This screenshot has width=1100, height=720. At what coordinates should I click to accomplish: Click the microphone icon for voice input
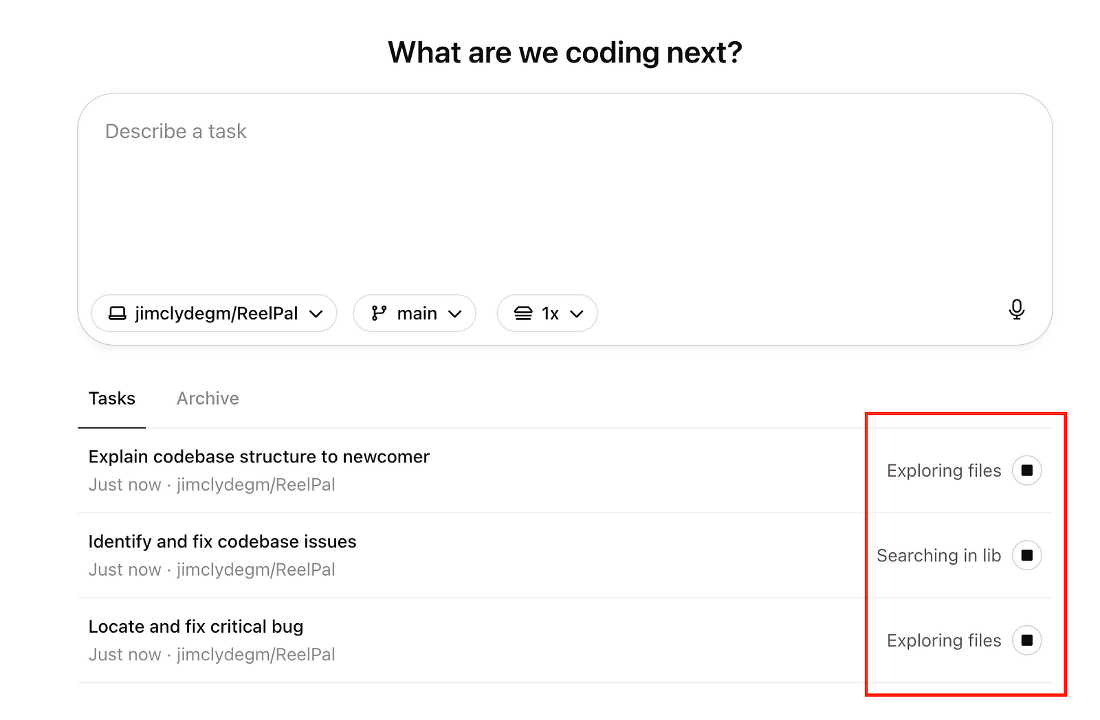click(x=1018, y=310)
